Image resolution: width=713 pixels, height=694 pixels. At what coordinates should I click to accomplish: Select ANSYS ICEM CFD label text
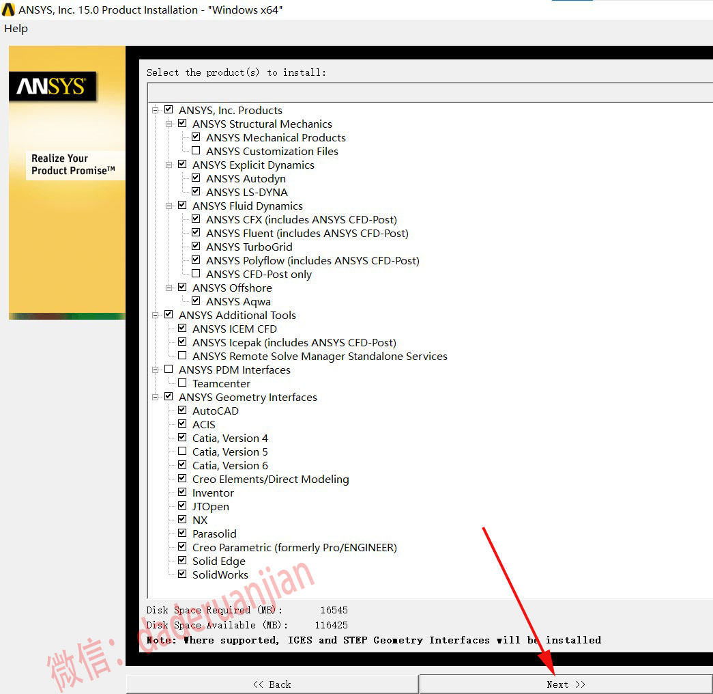pos(234,329)
